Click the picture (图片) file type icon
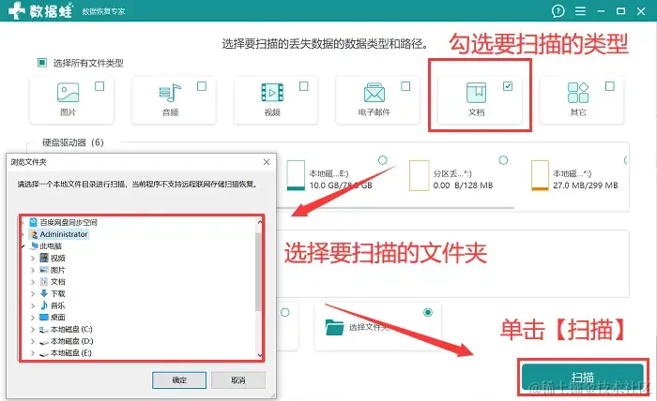 pos(68,93)
